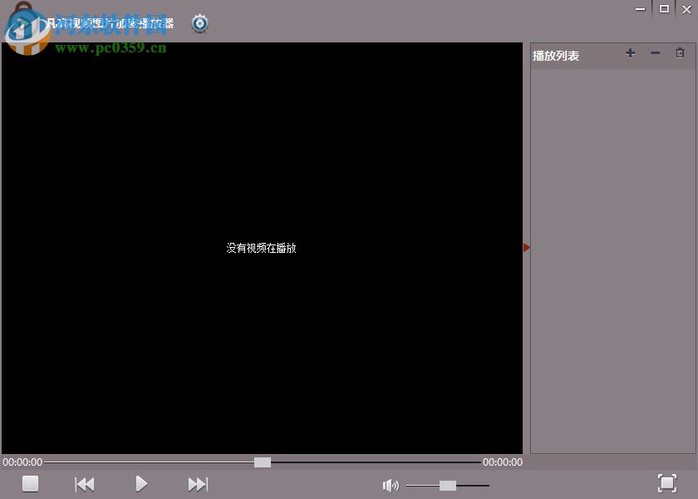Skip to the previous video
698x499 pixels.
click(84, 483)
